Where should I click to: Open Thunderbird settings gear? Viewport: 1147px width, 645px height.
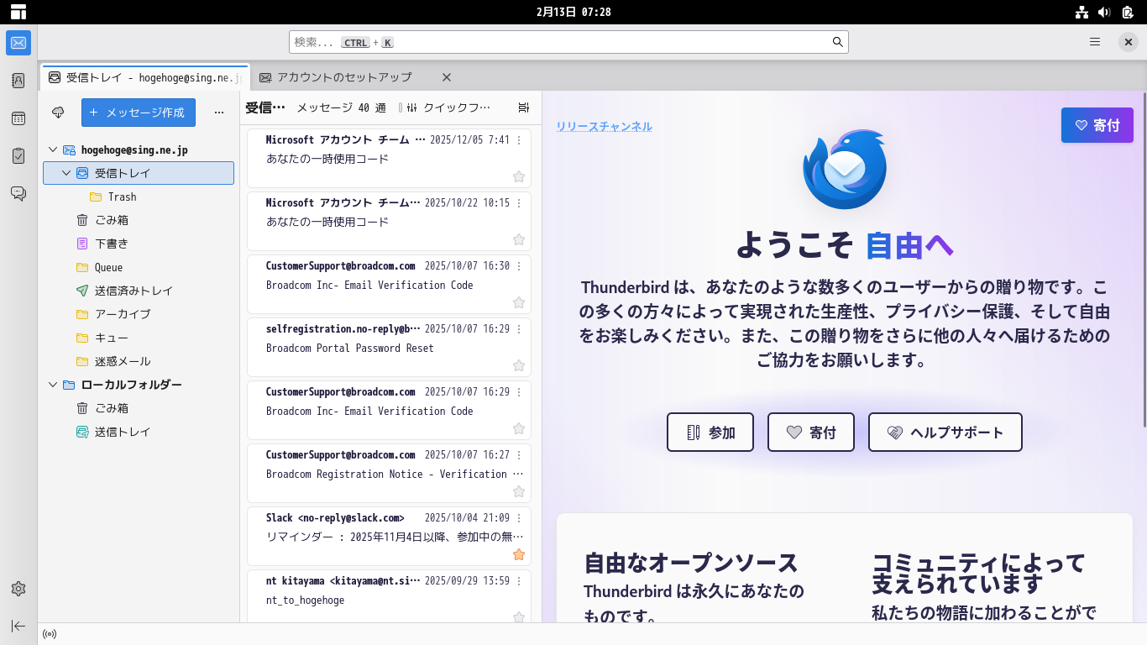tap(18, 589)
